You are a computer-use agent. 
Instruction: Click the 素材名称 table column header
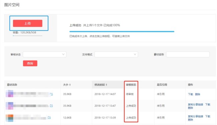point(12,85)
